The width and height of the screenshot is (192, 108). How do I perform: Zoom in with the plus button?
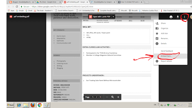(x=118, y=97)
